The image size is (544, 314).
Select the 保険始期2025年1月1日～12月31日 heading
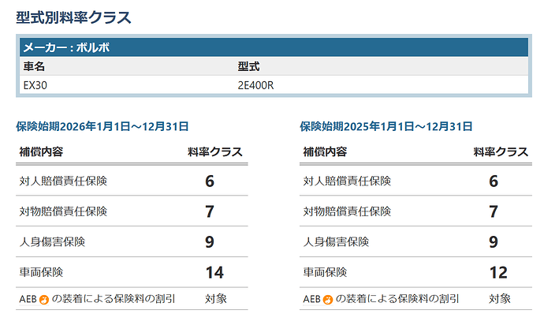point(386,126)
